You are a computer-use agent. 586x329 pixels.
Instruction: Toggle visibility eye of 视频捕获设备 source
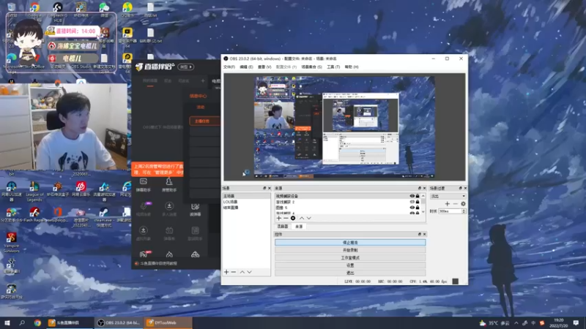(x=412, y=196)
